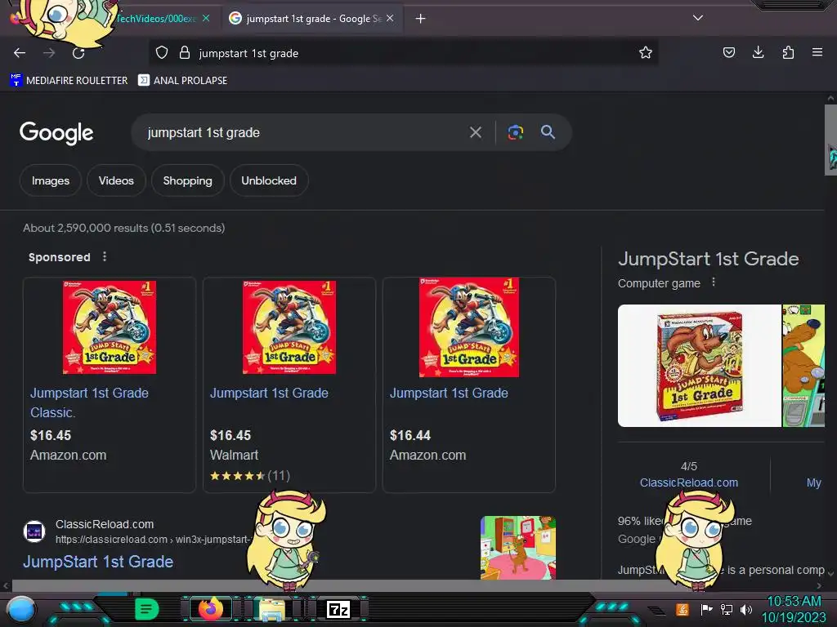Click the Java tray icon
Screen dimensions: 837x627
click(x=683, y=609)
